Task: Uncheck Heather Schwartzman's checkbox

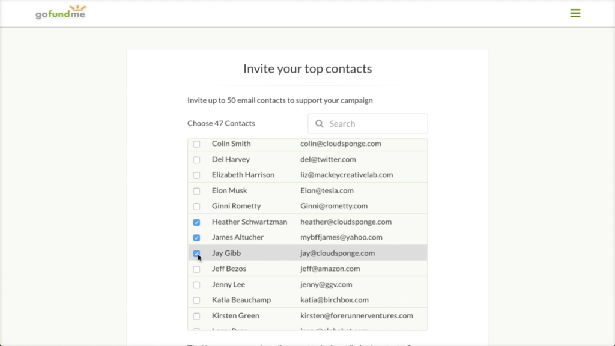Action: click(196, 222)
